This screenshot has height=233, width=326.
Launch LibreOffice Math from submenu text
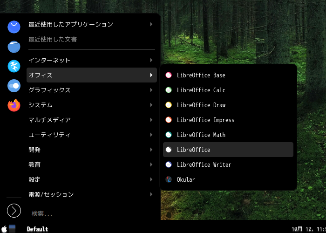click(201, 135)
